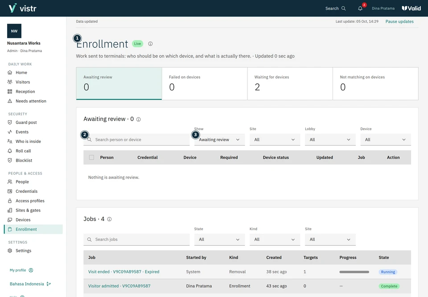Click the Needs attention warning icon
The width and height of the screenshot is (428, 297).
click(x=10, y=101)
